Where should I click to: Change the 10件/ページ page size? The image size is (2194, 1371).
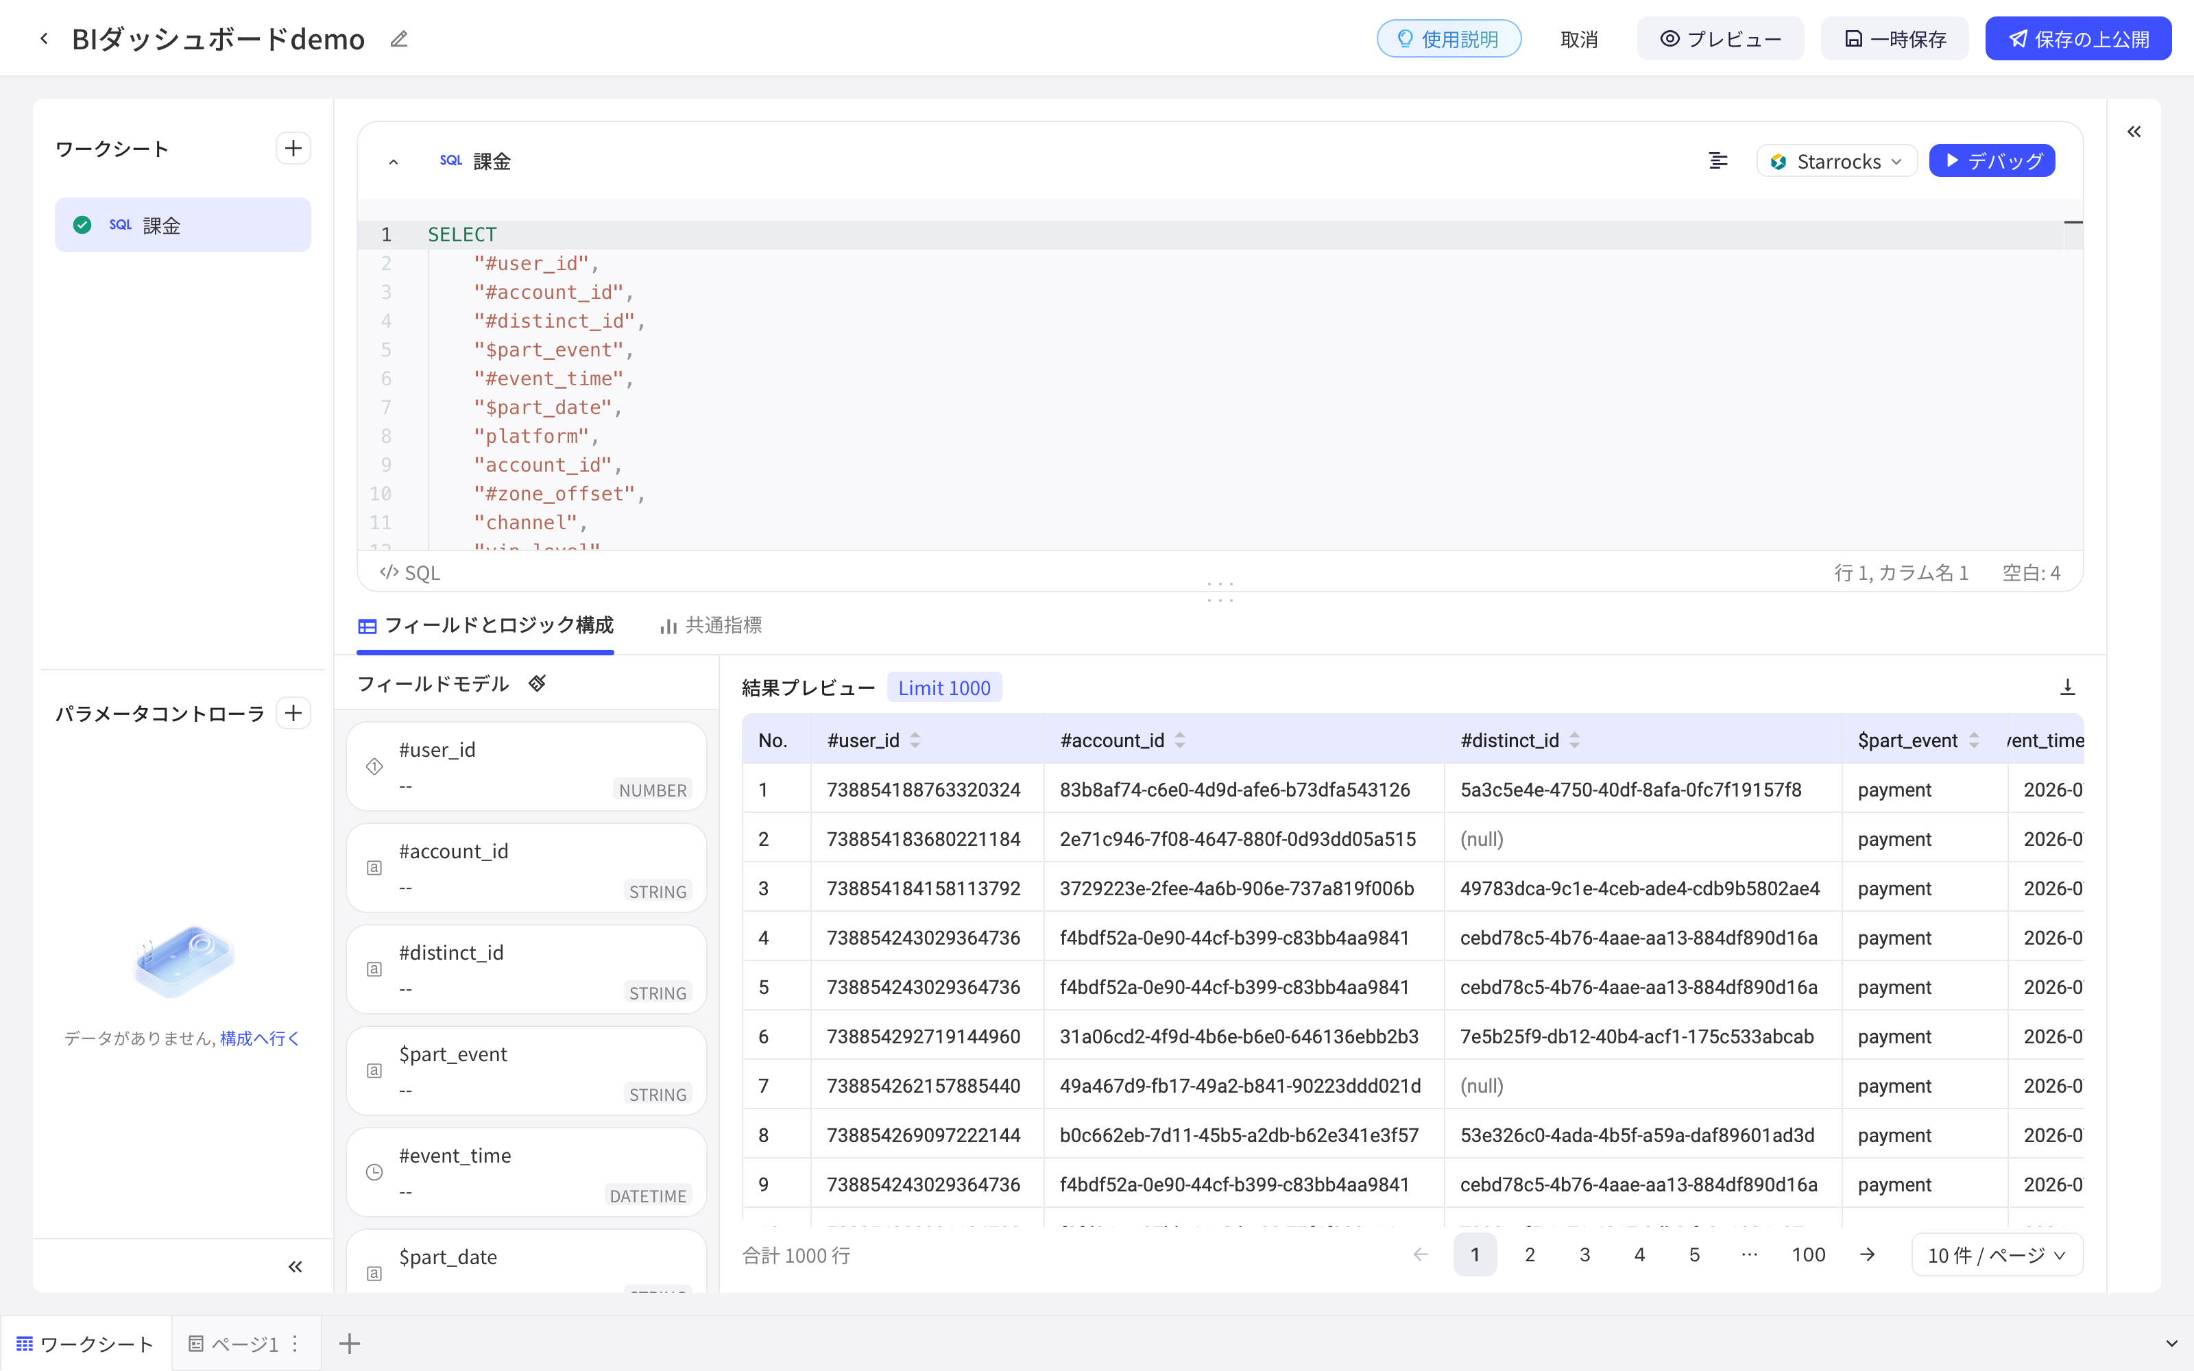point(1997,1255)
